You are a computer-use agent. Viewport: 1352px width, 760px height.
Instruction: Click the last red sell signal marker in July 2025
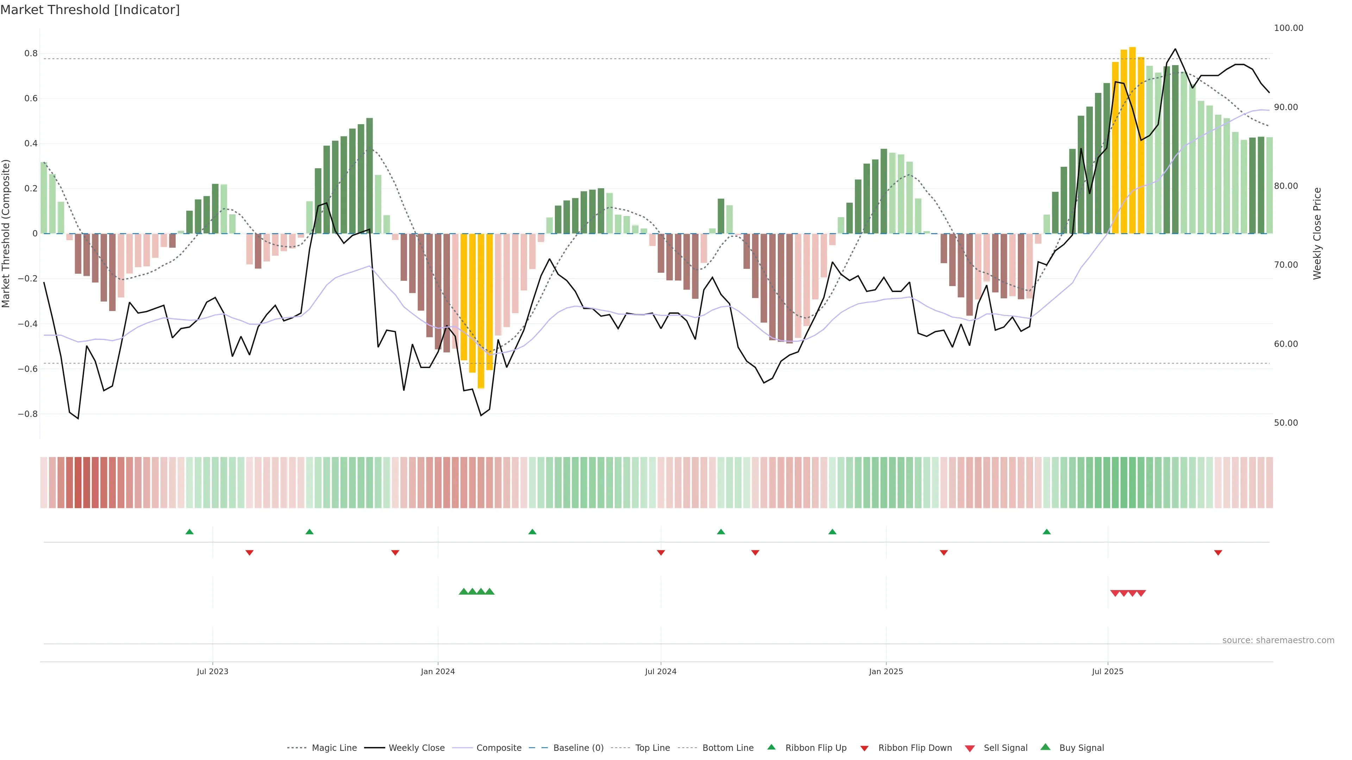point(1141,593)
